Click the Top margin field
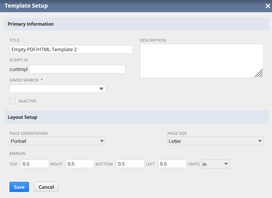 [35, 164]
